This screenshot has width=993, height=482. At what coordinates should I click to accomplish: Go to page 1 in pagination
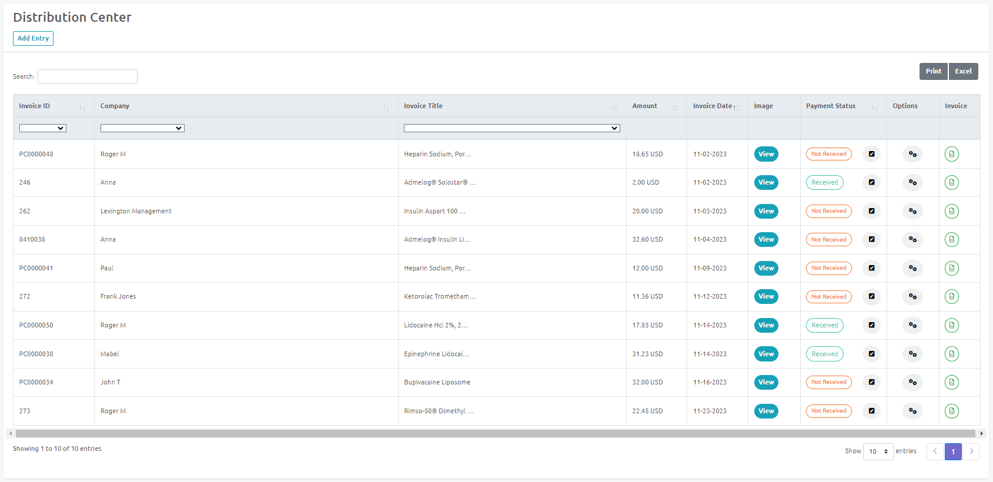(953, 451)
